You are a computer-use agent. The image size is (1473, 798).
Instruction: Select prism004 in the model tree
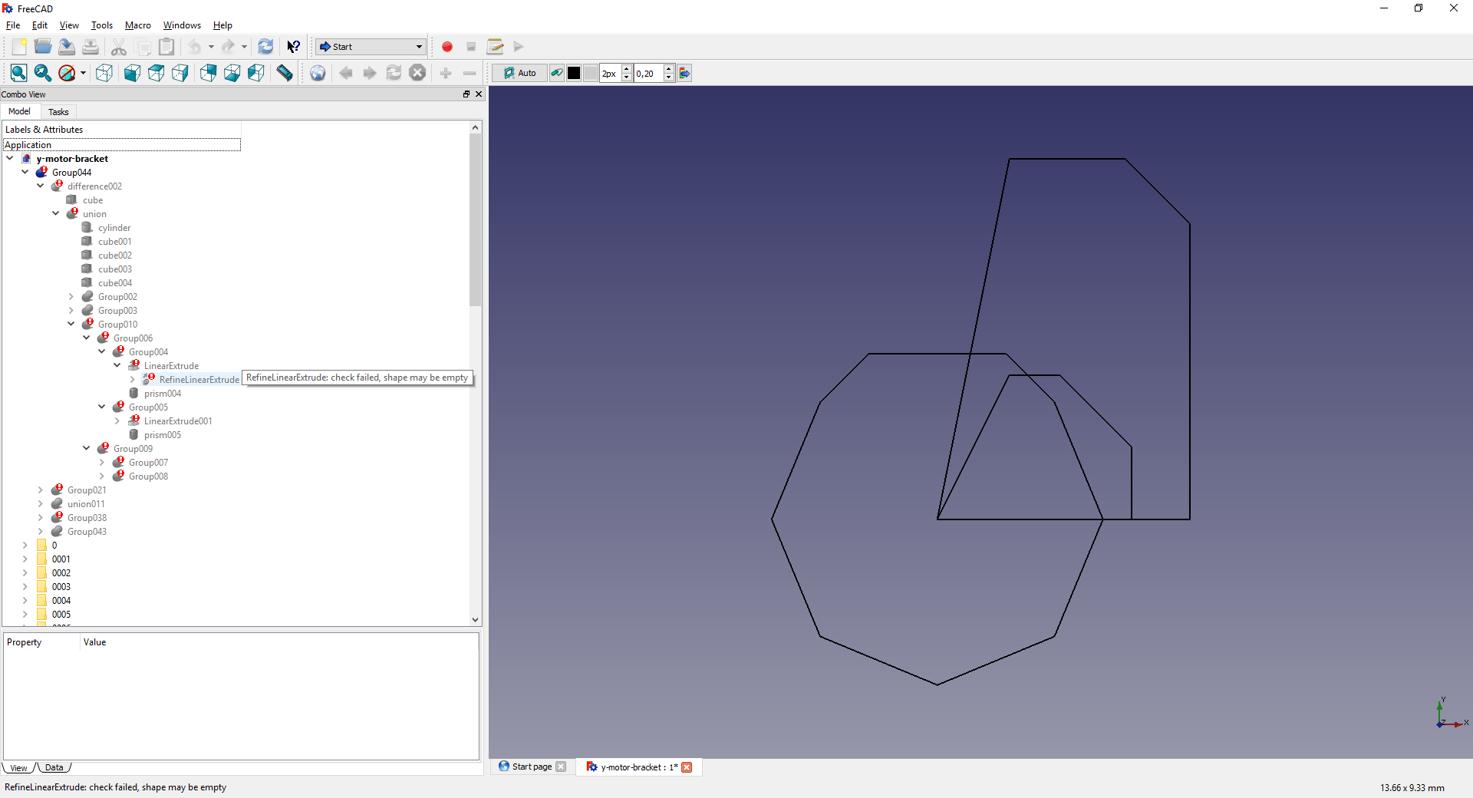pyautogui.click(x=162, y=394)
